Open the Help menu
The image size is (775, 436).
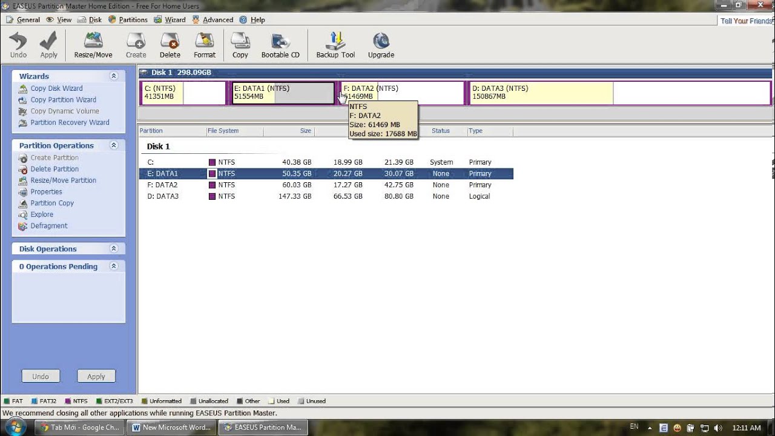tap(252, 19)
